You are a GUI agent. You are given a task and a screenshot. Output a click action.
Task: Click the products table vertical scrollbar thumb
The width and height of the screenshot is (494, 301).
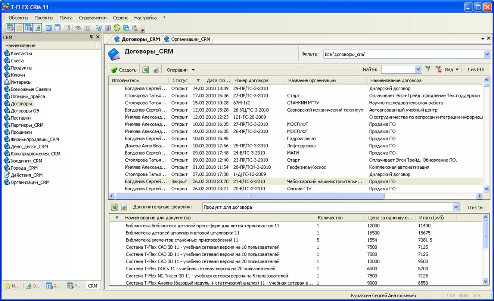pyautogui.click(x=485, y=235)
